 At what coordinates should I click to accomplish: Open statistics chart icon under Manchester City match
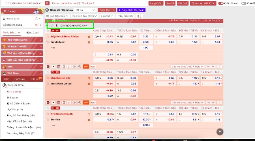[x=69, y=102]
